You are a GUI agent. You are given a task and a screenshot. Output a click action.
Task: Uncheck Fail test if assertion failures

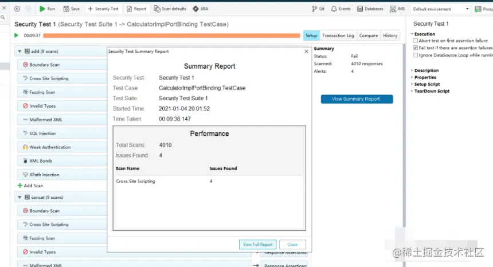[416, 48]
